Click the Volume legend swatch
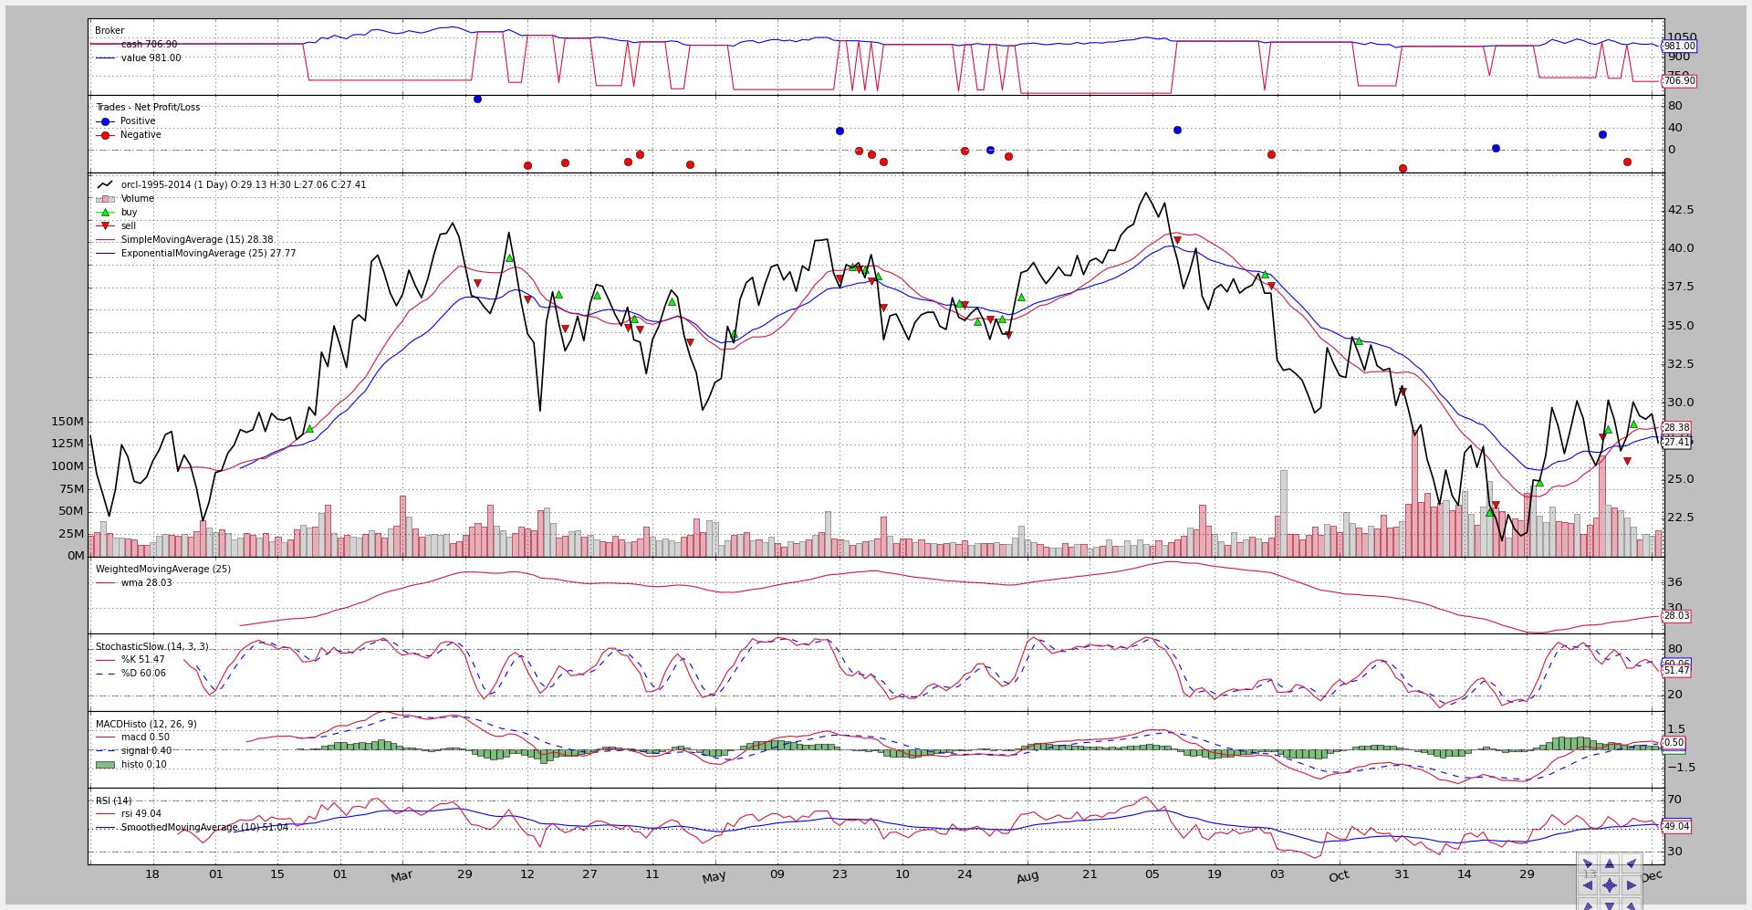 [105, 198]
